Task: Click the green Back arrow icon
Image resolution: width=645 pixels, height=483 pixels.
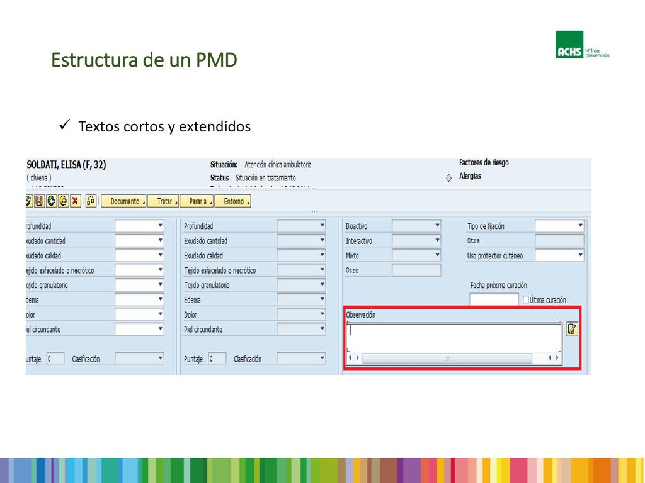Action: [x=51, y=201]
